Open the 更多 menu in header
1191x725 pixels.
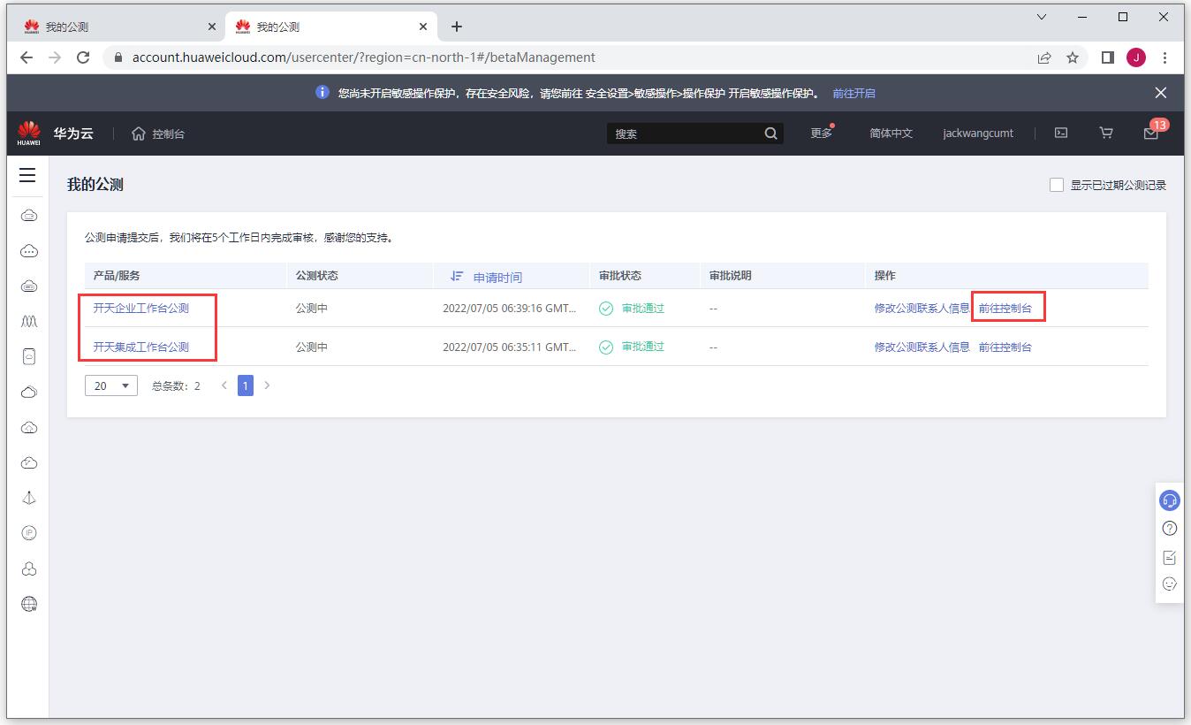822,133
